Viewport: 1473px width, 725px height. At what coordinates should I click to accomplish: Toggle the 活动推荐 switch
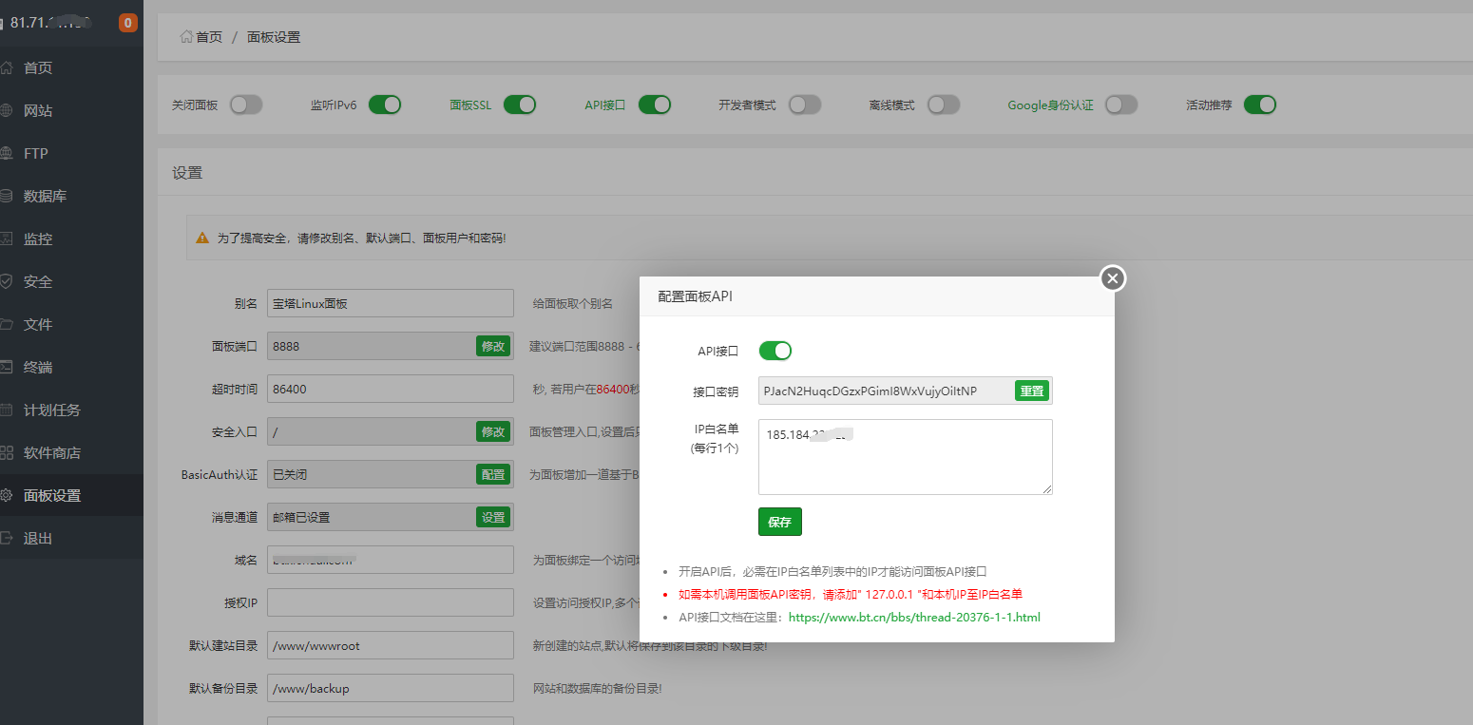(1260, 105)
